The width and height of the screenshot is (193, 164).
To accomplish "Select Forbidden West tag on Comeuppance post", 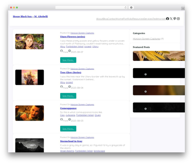I will coord(85,115).
